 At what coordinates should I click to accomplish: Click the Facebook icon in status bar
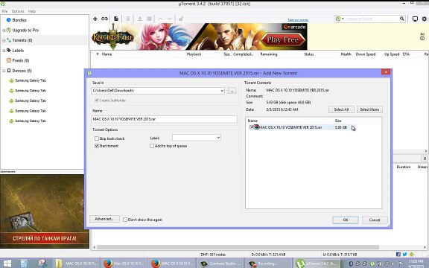coord(398,255)
